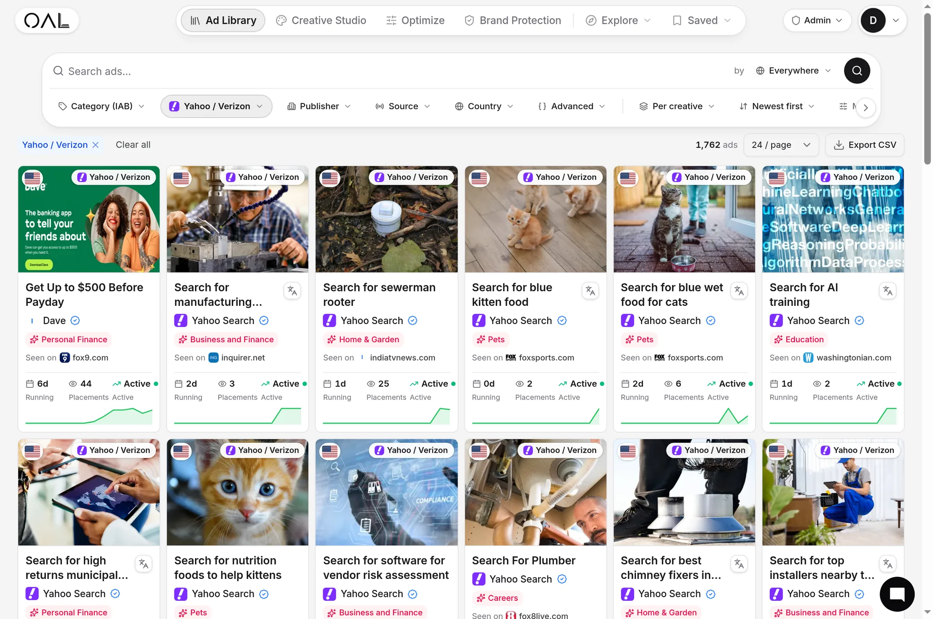
Task: Click translate icon on blue wet food card
Action: coord(739,291)
